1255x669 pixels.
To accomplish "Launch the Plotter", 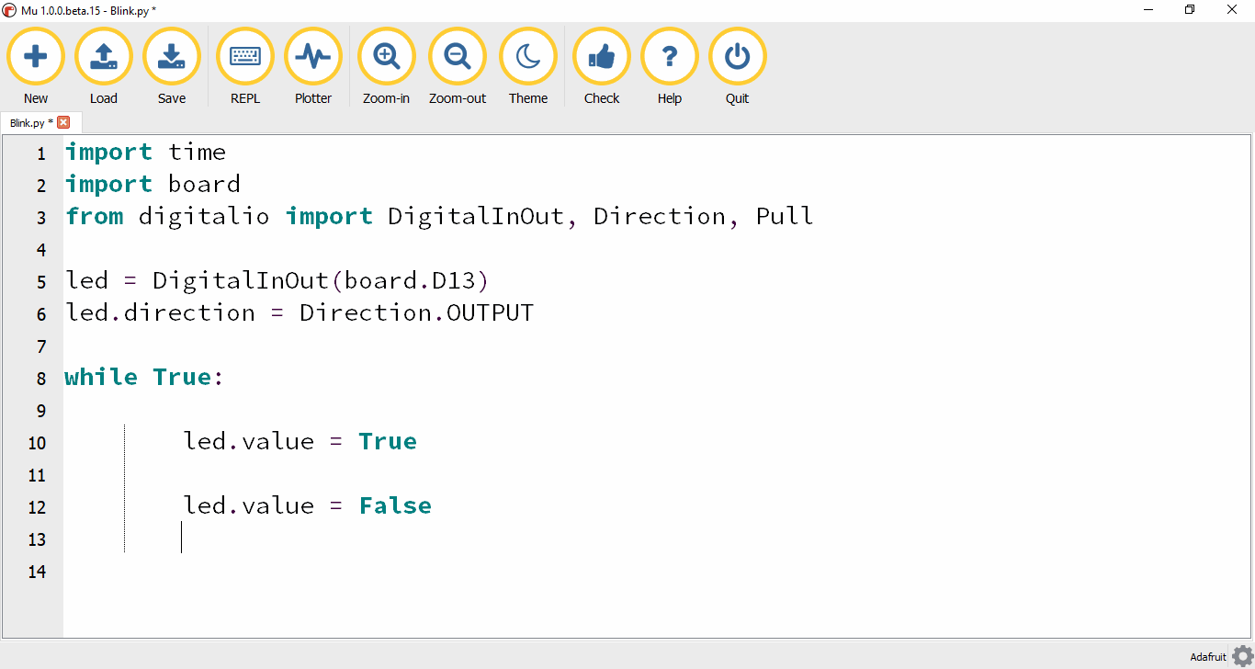I will click(313, 56).
